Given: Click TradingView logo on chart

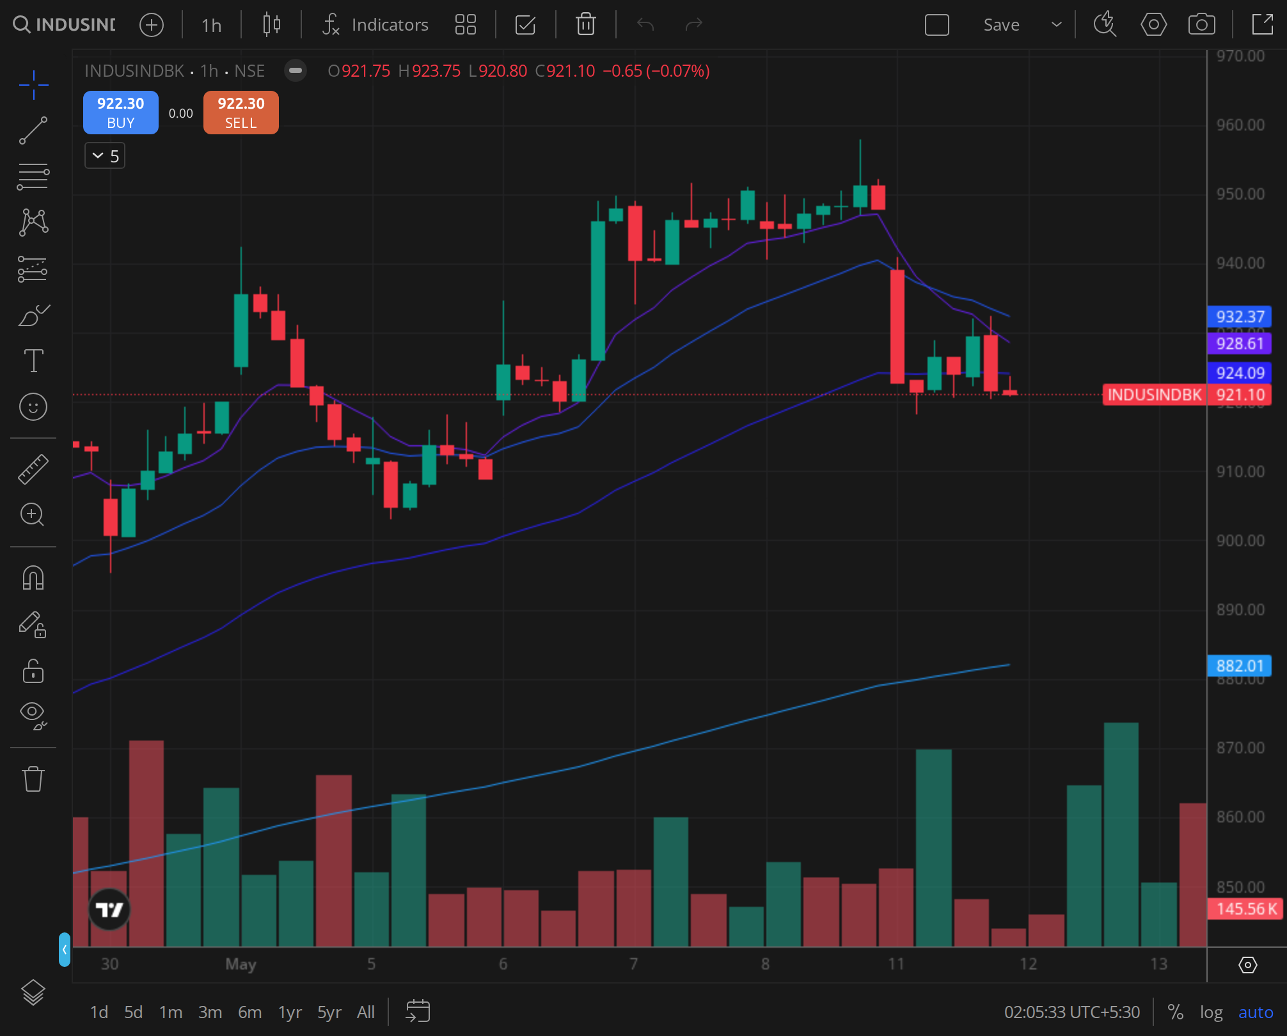Looking at the screenshot, I should point(109,909).
